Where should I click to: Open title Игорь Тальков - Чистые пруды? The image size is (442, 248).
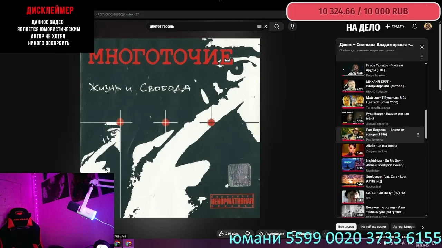click(x=384, y=68)
